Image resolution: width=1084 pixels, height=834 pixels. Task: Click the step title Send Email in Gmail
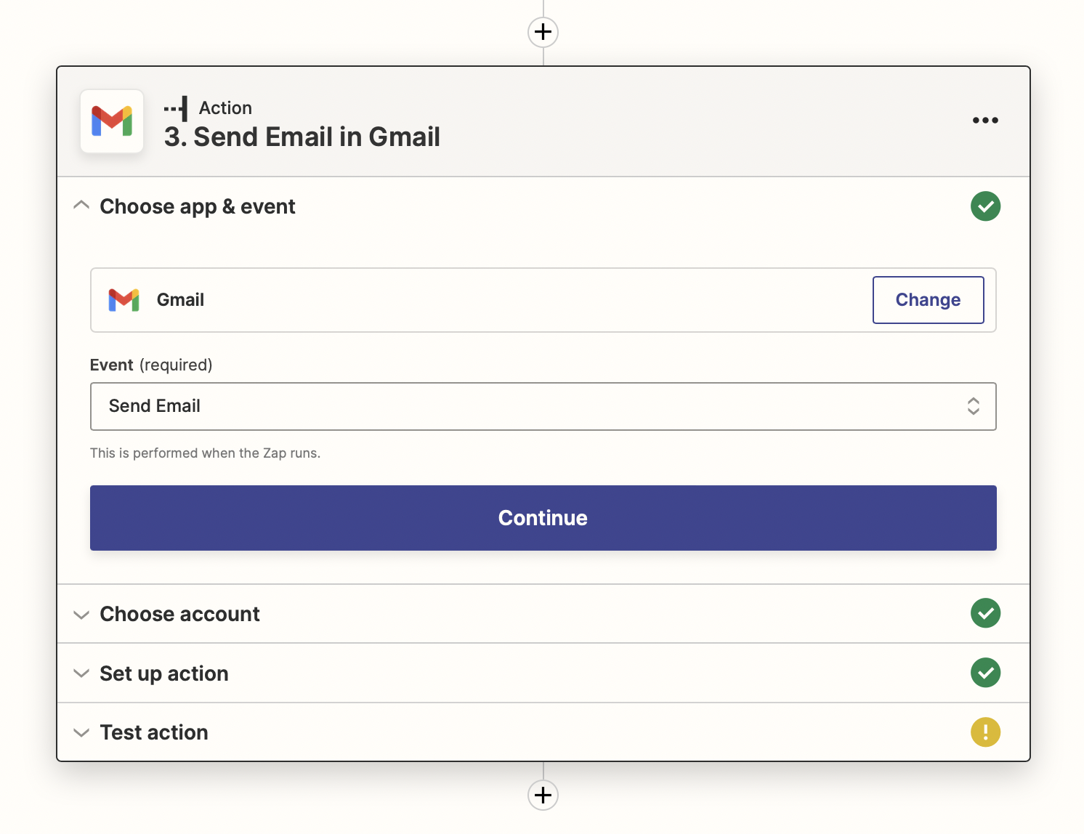click(x=302, y=137)
